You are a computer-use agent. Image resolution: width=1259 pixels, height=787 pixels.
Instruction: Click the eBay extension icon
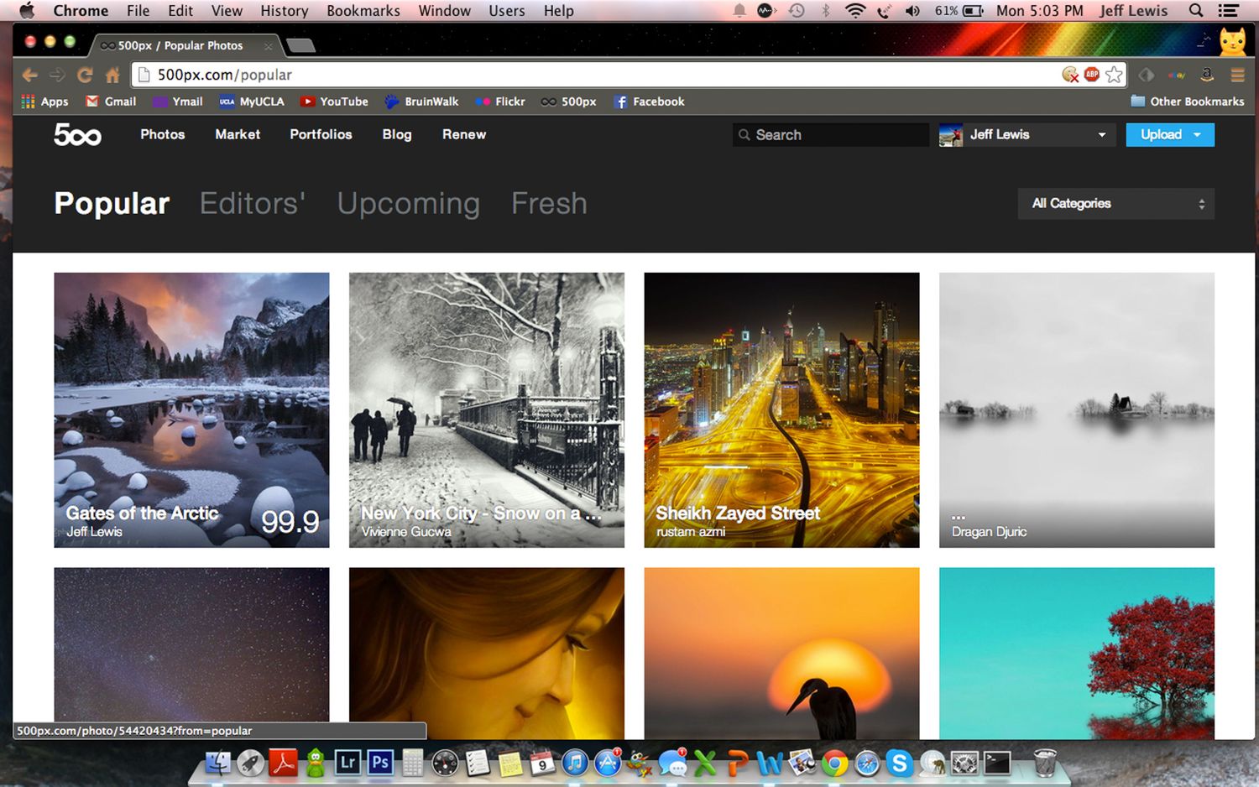(x=1177, y=75)
